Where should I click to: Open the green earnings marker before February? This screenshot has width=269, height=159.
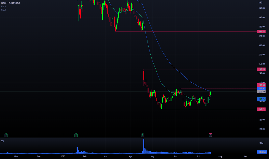76,135
